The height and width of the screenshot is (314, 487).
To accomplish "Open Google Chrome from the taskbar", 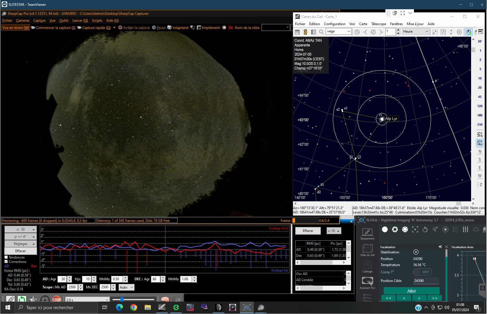I will [x=133, y=307].
